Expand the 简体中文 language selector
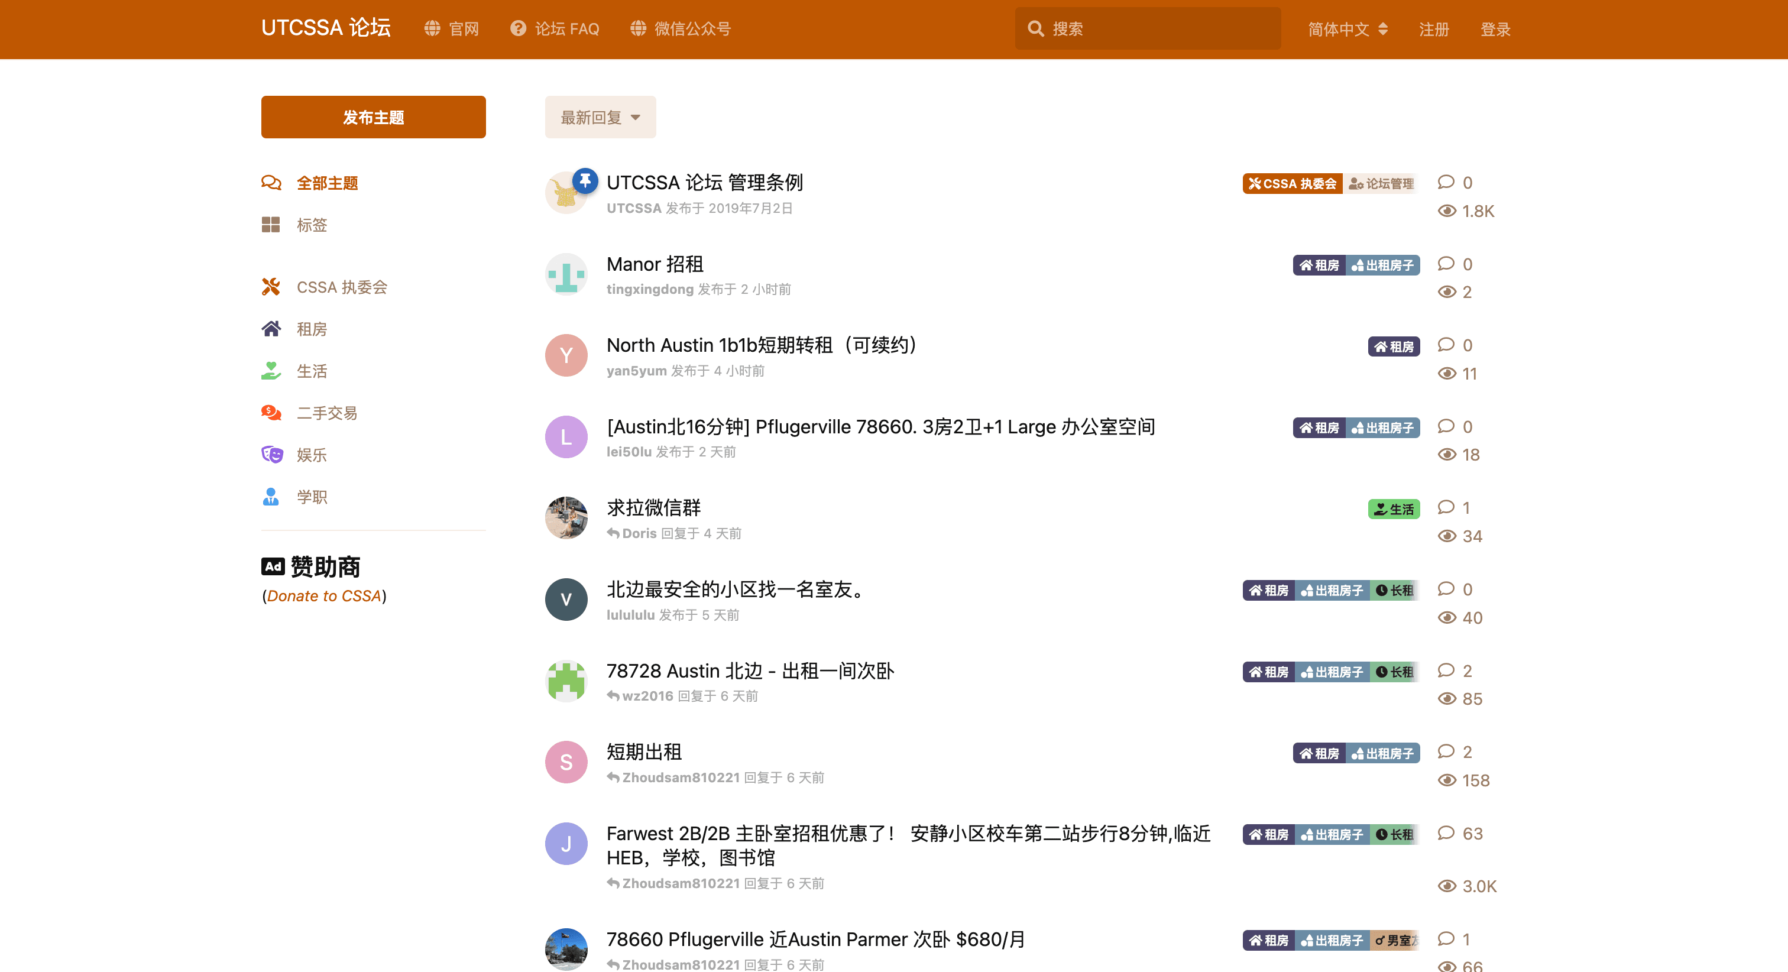 1346,28
